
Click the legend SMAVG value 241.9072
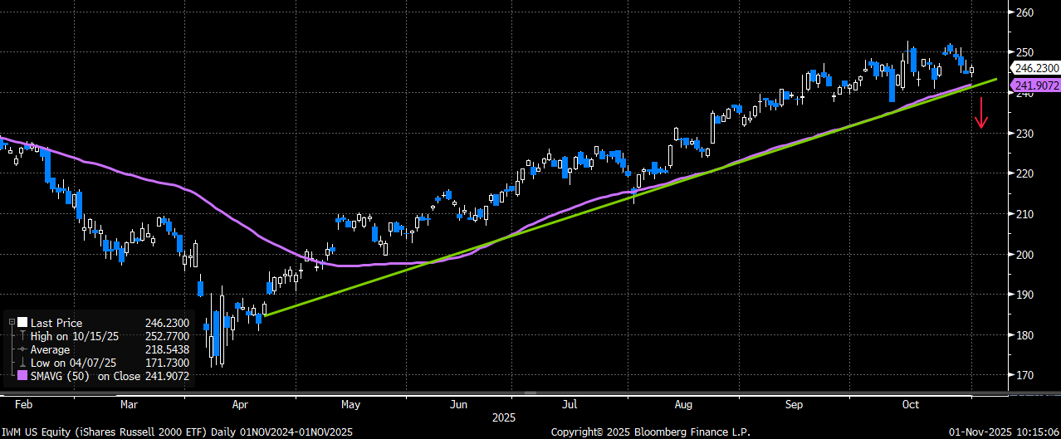click(167, 376)
